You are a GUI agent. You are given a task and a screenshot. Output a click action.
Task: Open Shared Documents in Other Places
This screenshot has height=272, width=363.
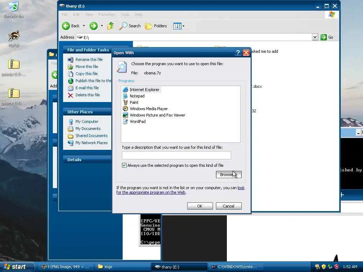[x=91, y=136]
